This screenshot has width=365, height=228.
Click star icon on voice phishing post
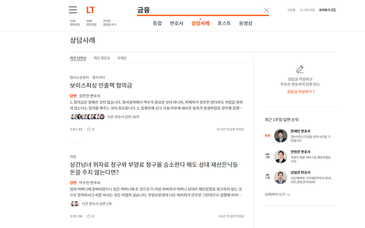click(89, 129)
